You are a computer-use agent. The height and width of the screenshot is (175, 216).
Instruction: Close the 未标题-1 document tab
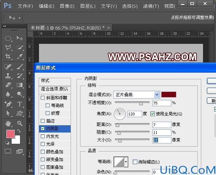109,28
